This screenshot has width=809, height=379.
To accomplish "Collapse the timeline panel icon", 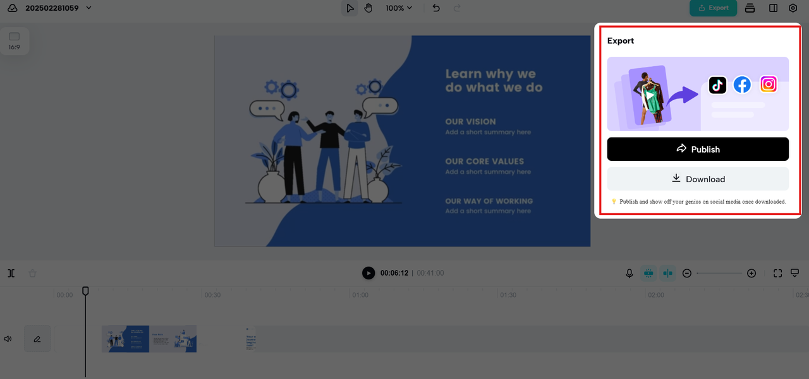I will (795, 273).
